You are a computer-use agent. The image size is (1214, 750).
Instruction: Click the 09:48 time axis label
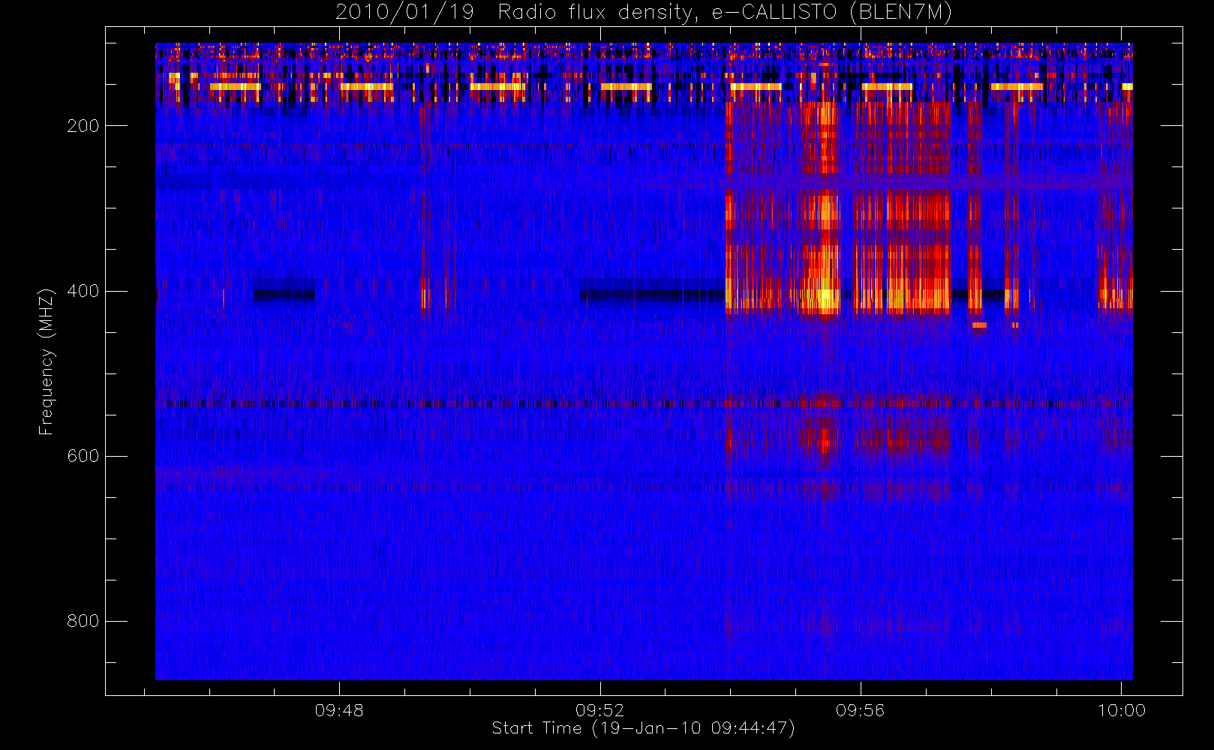[339, 710]
